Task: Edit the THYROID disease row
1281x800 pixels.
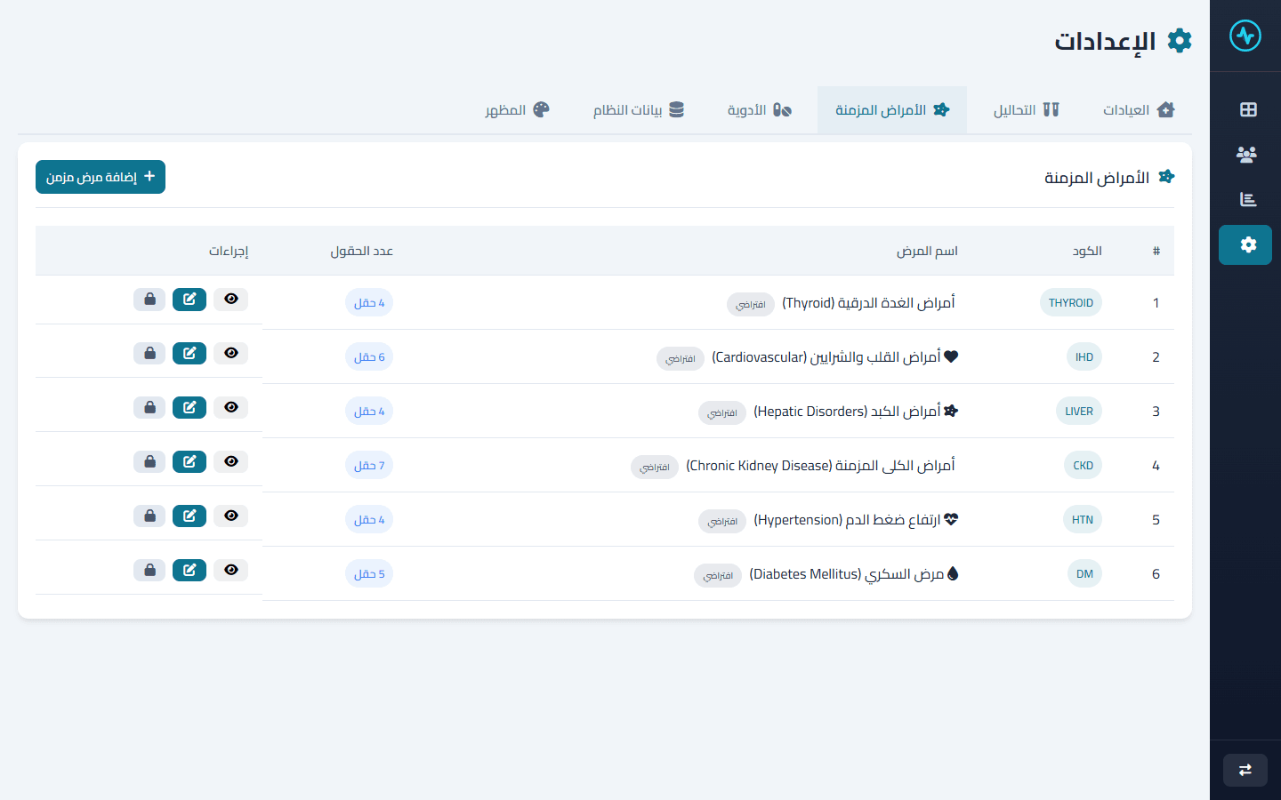Action: click(189, 300)
